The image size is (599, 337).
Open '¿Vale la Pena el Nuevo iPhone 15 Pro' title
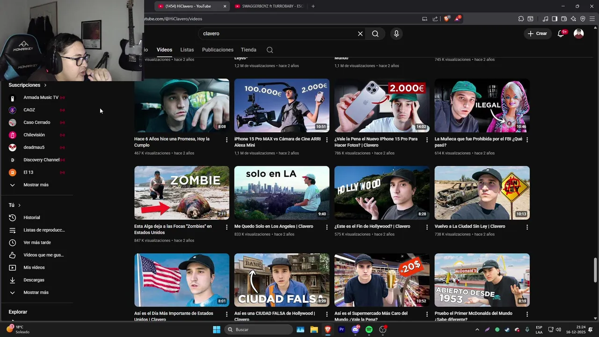(376, 142)
